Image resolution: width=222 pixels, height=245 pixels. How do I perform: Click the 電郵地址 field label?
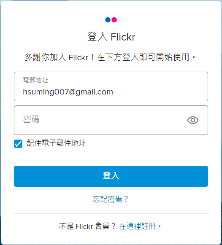point(35,80)
